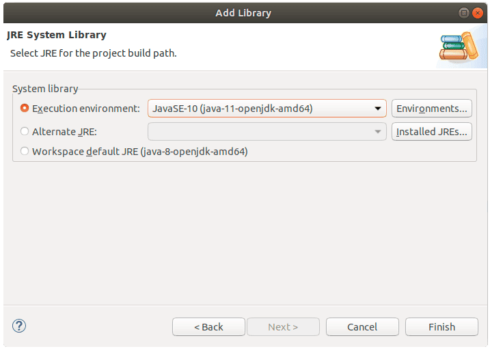Screen dimensions: 490x351
Task: Click Finish to add the library
Action: click(x=441, y=327)
